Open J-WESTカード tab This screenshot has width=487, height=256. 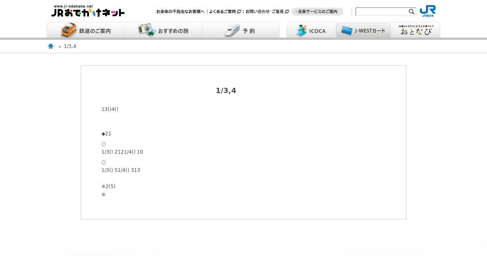click(x=363, y=30)
